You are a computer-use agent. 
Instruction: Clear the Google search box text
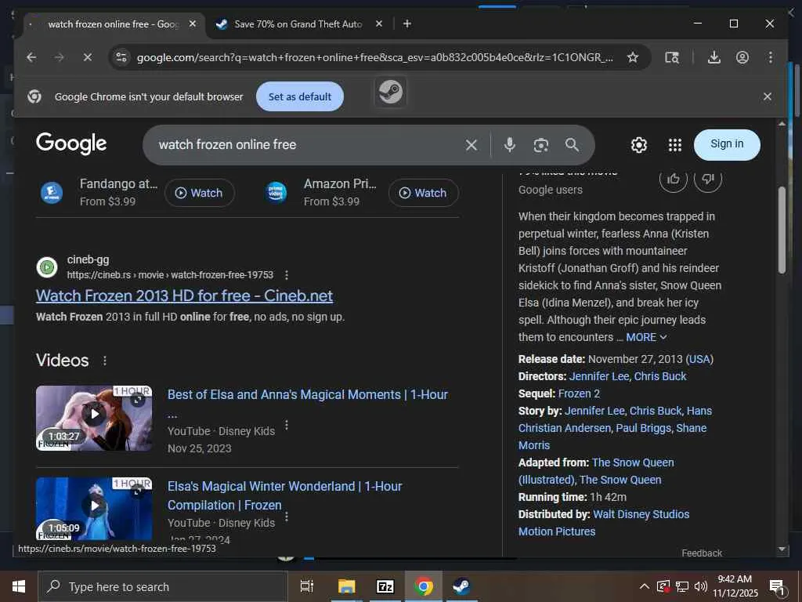(x=471, y=145)
